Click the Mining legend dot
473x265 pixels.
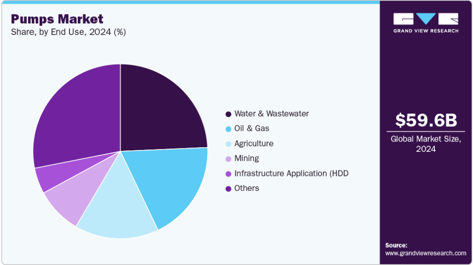(228, 159)
